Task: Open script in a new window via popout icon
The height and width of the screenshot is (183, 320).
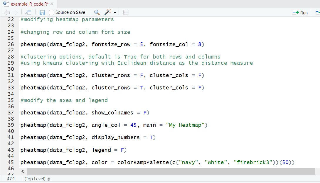Action: pyautogui.click(x=28, y=12)
